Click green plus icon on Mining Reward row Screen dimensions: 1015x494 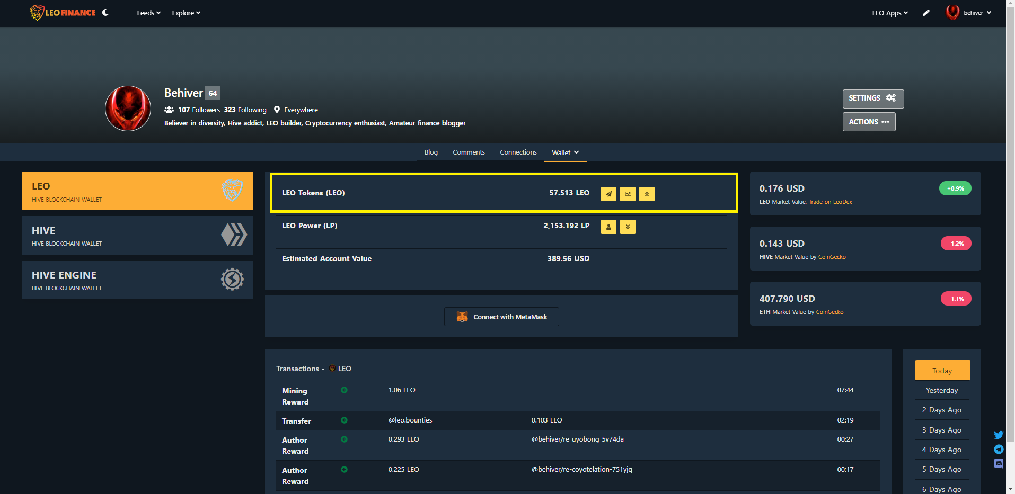(344, 390)
